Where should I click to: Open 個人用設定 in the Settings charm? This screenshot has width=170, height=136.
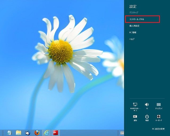click(134, 26)
